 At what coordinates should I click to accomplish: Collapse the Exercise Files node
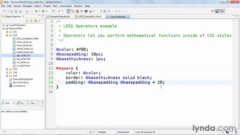pos(3,28)
